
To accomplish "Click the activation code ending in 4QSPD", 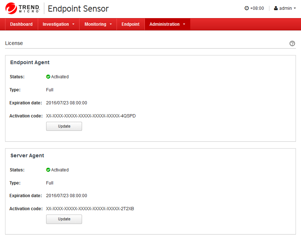I will tap(91, 116).
